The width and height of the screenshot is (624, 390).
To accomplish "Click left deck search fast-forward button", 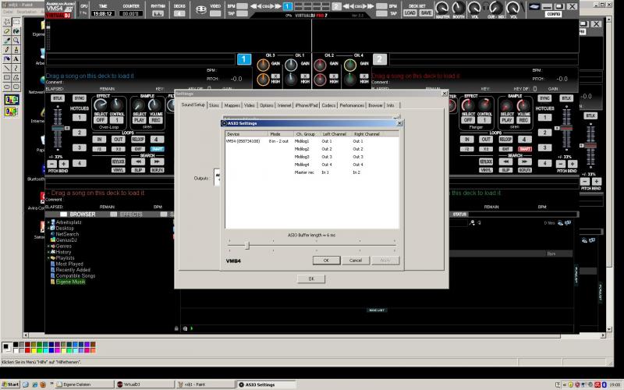I will 157,161.
